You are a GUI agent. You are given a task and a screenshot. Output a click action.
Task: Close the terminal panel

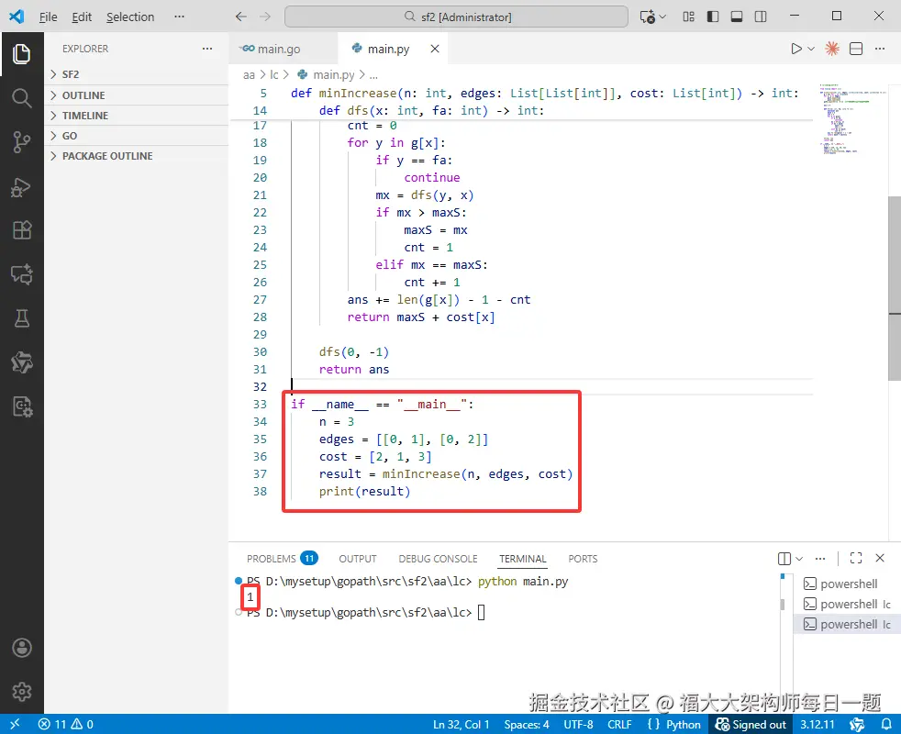[x=880, y=558]
